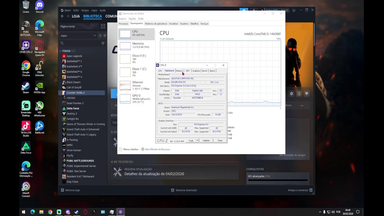Click the Close button in CPU-Z
This screenshot has height=216, width=384.
pos(220,140)
